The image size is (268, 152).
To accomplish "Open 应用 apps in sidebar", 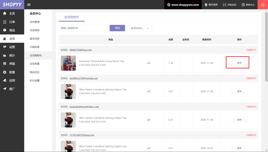I will pos(12,80).
